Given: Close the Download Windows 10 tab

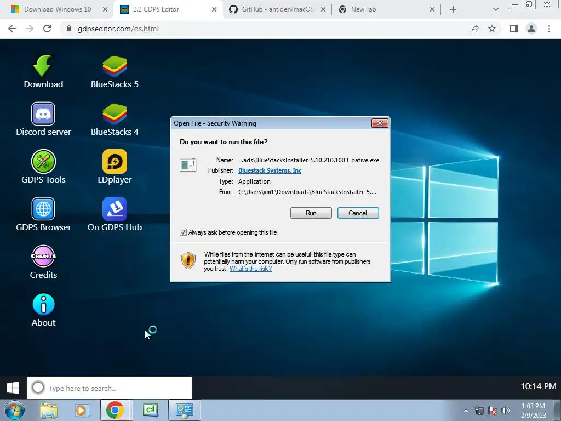Looking at the screenshot, I should (x=105, y=9).
